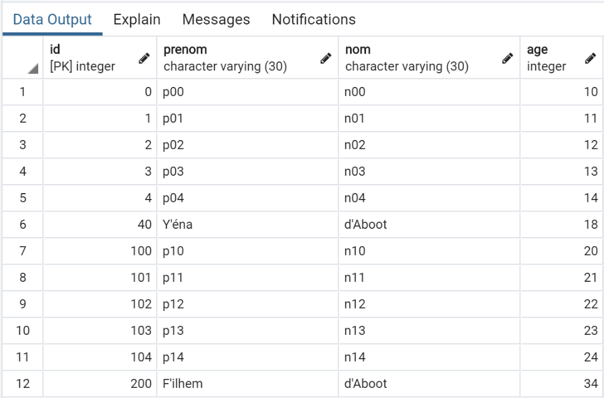Click the d'Aboot cell with age 18
The width and height of the screenshot is (604, 398).
click(x=429, y=225)
